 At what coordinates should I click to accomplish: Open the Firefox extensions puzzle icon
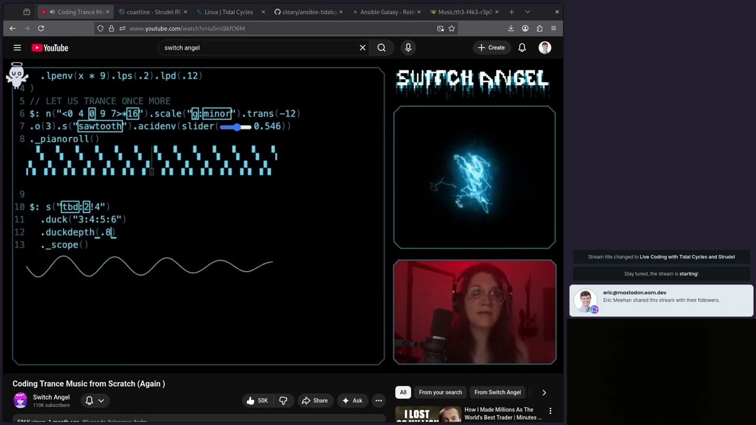click(x=539, y=28)
